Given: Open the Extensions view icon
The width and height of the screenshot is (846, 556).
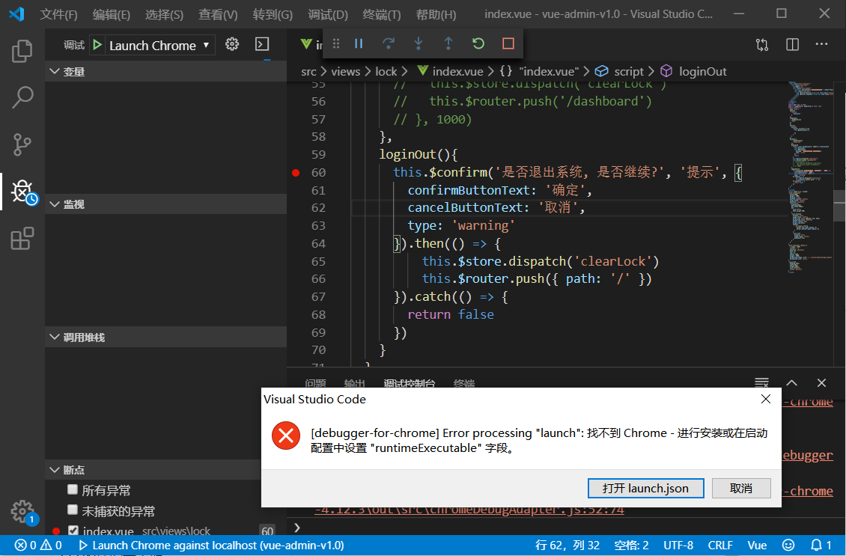Looking at the screenshot, I should point(22,238).
